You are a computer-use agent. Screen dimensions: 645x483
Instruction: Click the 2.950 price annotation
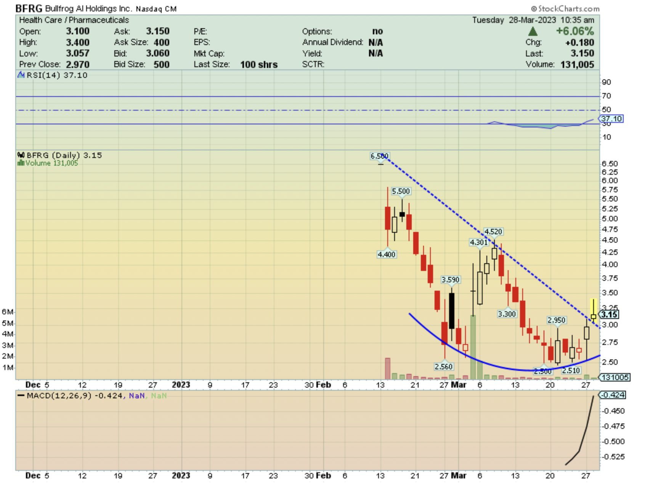point(557,320)
